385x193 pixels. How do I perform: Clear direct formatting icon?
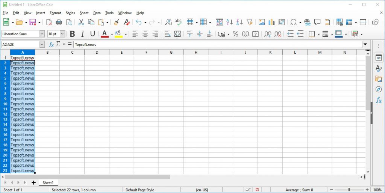[x=127, y=22]
